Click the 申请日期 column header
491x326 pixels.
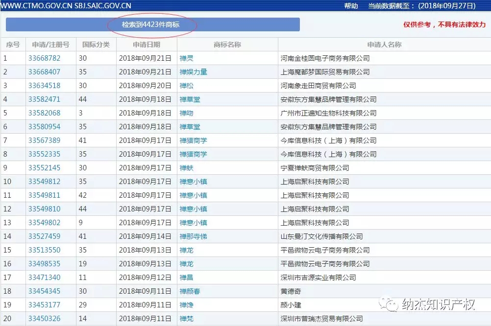(146, 44)
